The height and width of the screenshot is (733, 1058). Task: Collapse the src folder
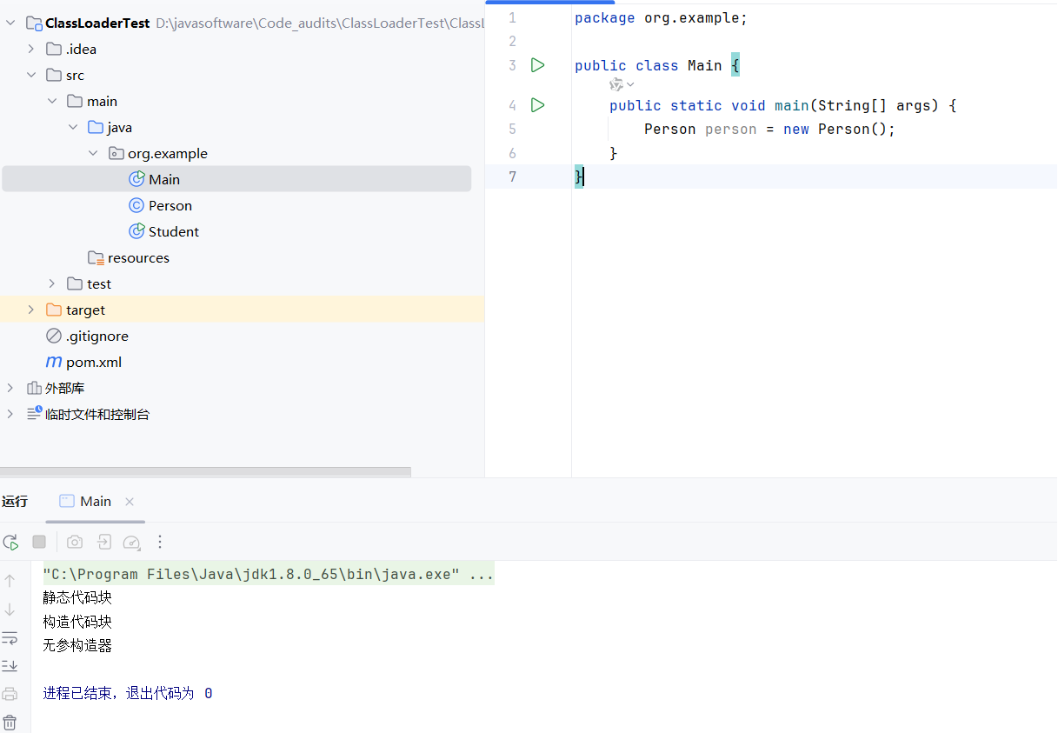coord(31,75)
